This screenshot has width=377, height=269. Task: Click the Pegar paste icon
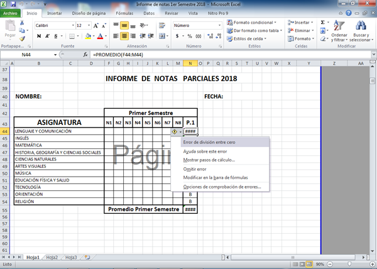(9, 30)
